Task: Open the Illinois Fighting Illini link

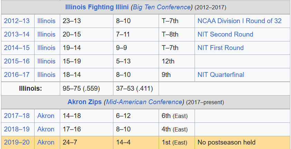Action: tap(97, 7)
